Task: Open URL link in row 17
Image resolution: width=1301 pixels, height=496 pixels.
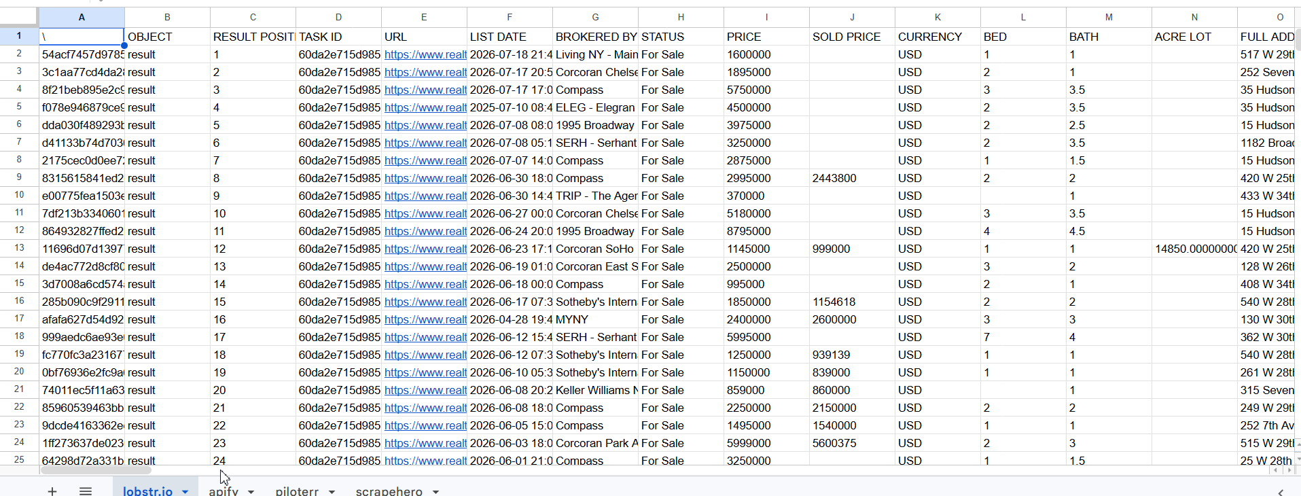Action: tap(425, 319)
